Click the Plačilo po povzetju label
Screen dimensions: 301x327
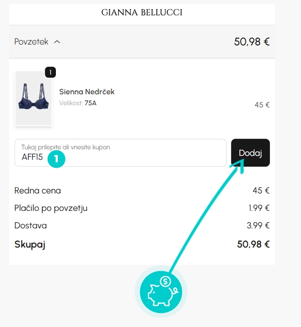[x=51, y=208]
